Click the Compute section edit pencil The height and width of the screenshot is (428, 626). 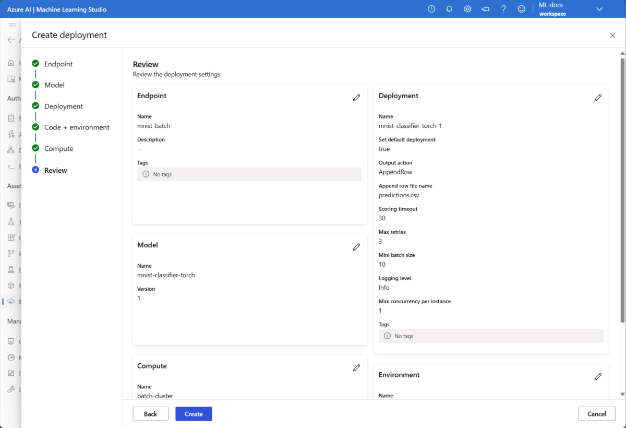(x=356, y=368)
